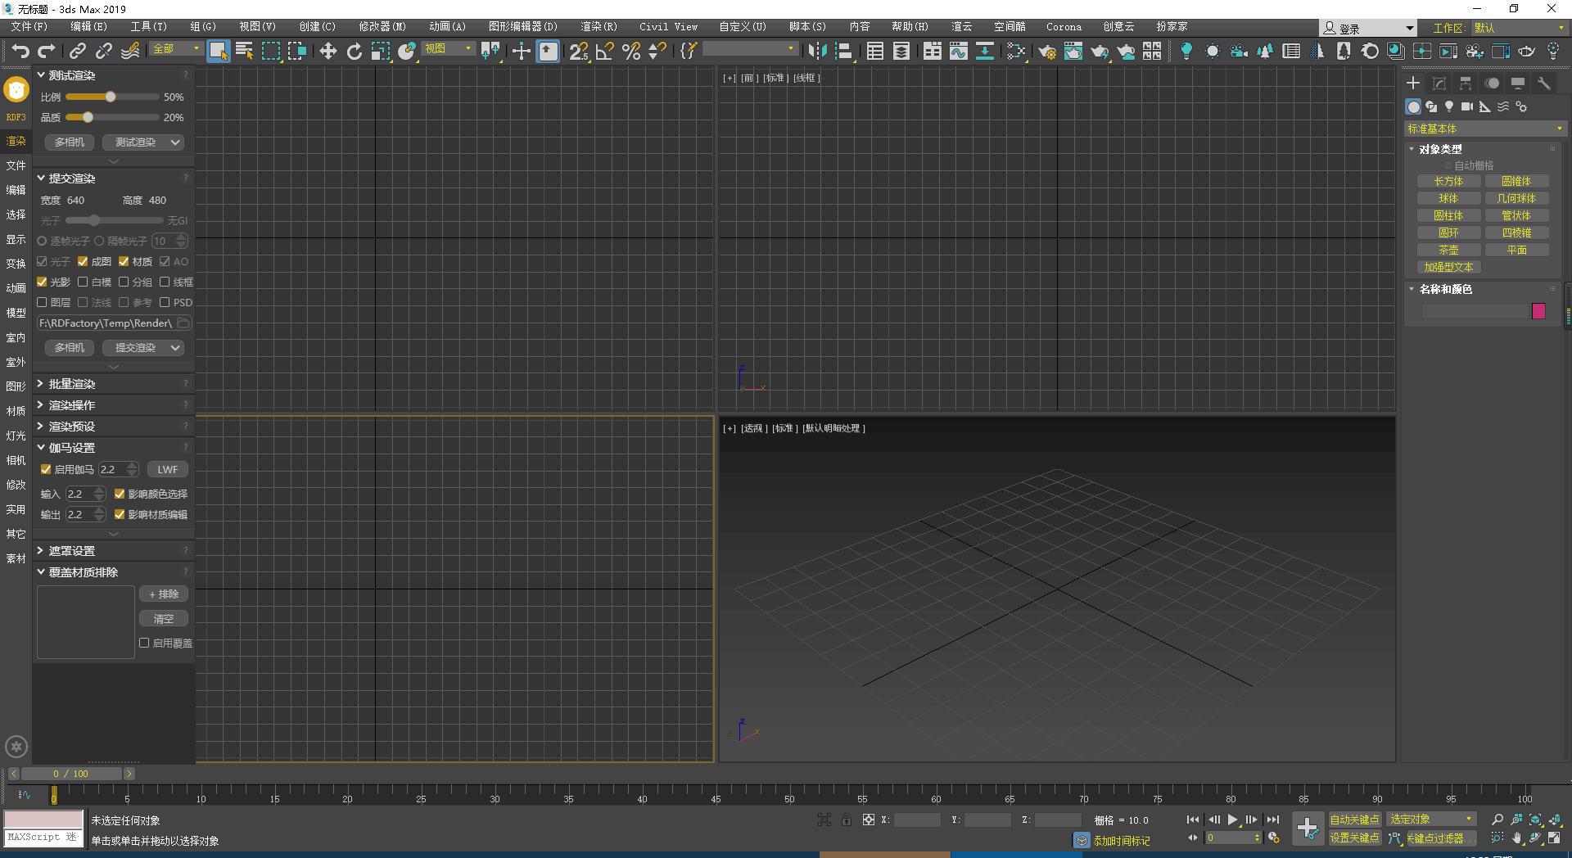The width and height of the screenshot is (1572, 858).
Task: Toggle the 影响颜色选择 checkbox
Action: click(120, 494)
